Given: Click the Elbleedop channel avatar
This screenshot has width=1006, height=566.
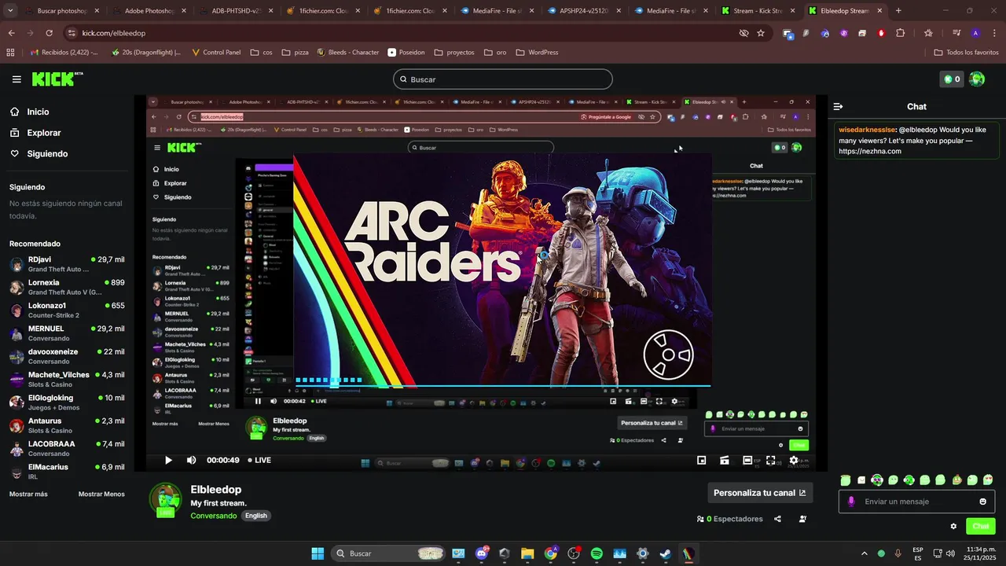Looking at the screenshot, I should (165, 500).
